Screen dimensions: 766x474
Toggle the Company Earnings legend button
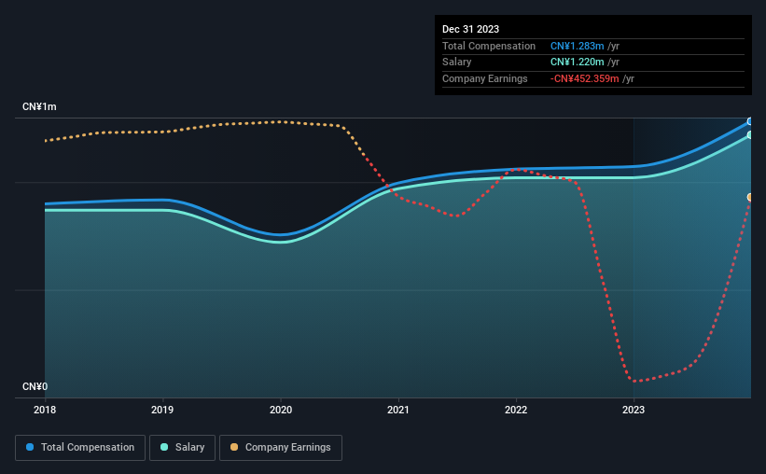pyautogui.click(x=281, y=448)
